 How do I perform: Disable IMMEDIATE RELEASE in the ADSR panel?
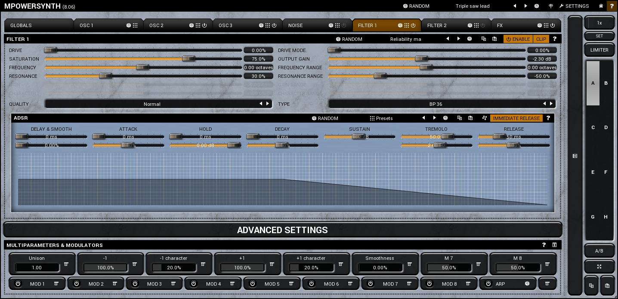pos(516,118)
